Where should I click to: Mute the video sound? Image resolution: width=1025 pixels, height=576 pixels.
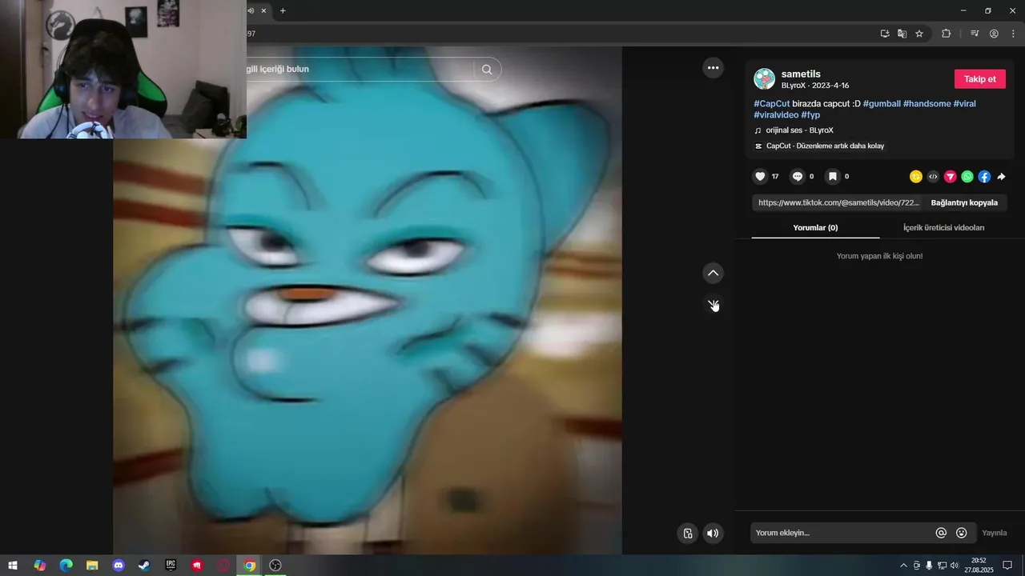click(713, 534)
